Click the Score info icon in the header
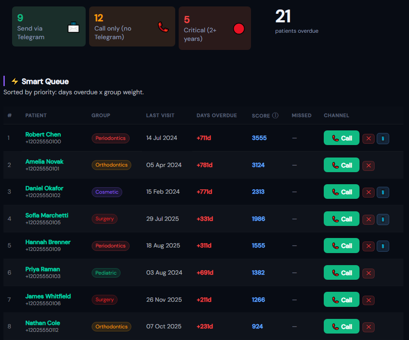 [275, 115]
